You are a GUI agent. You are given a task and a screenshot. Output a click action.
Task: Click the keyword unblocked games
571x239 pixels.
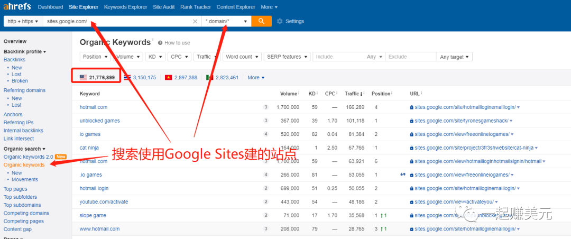[100, 121]
